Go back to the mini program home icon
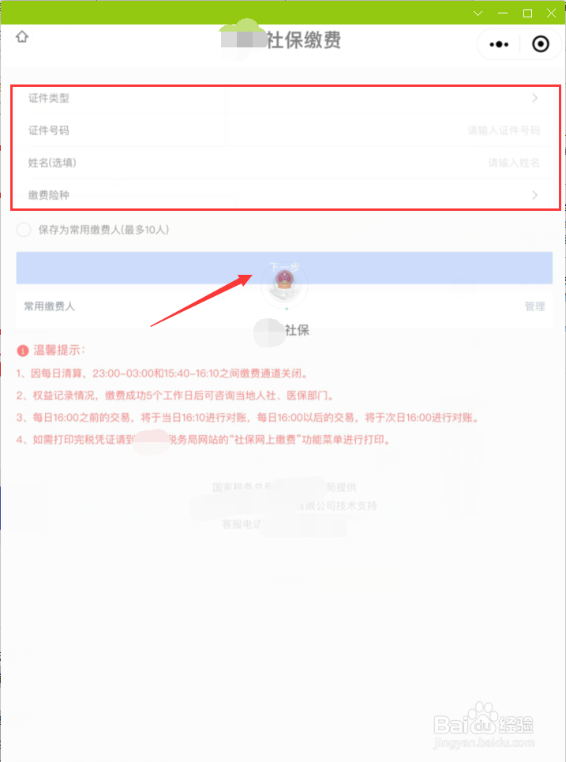The image size is (566, 762). pos(22,36)
